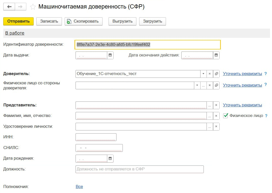Open calendar for Дата выдачи field

110,55
